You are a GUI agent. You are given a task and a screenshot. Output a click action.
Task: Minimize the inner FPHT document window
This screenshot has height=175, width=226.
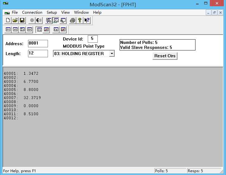coord(208,13)
